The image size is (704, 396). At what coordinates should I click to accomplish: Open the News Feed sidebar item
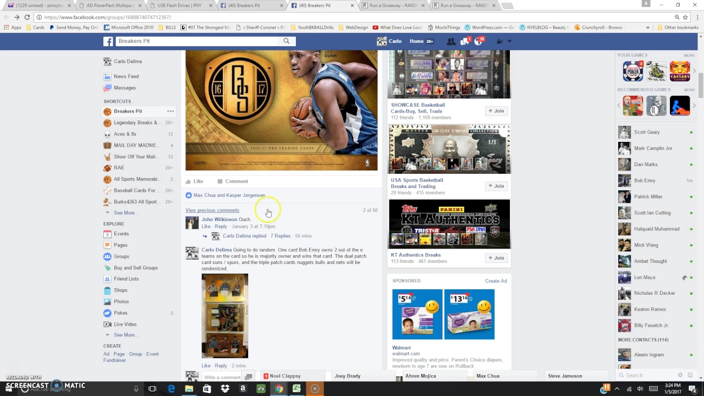(x=126, y=76)
